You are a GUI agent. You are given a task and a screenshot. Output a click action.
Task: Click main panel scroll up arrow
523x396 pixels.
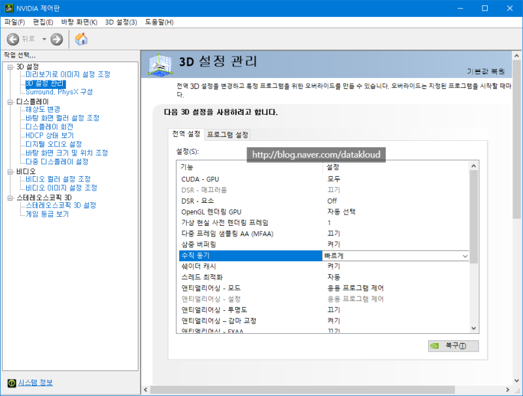(x=516, y=56)
